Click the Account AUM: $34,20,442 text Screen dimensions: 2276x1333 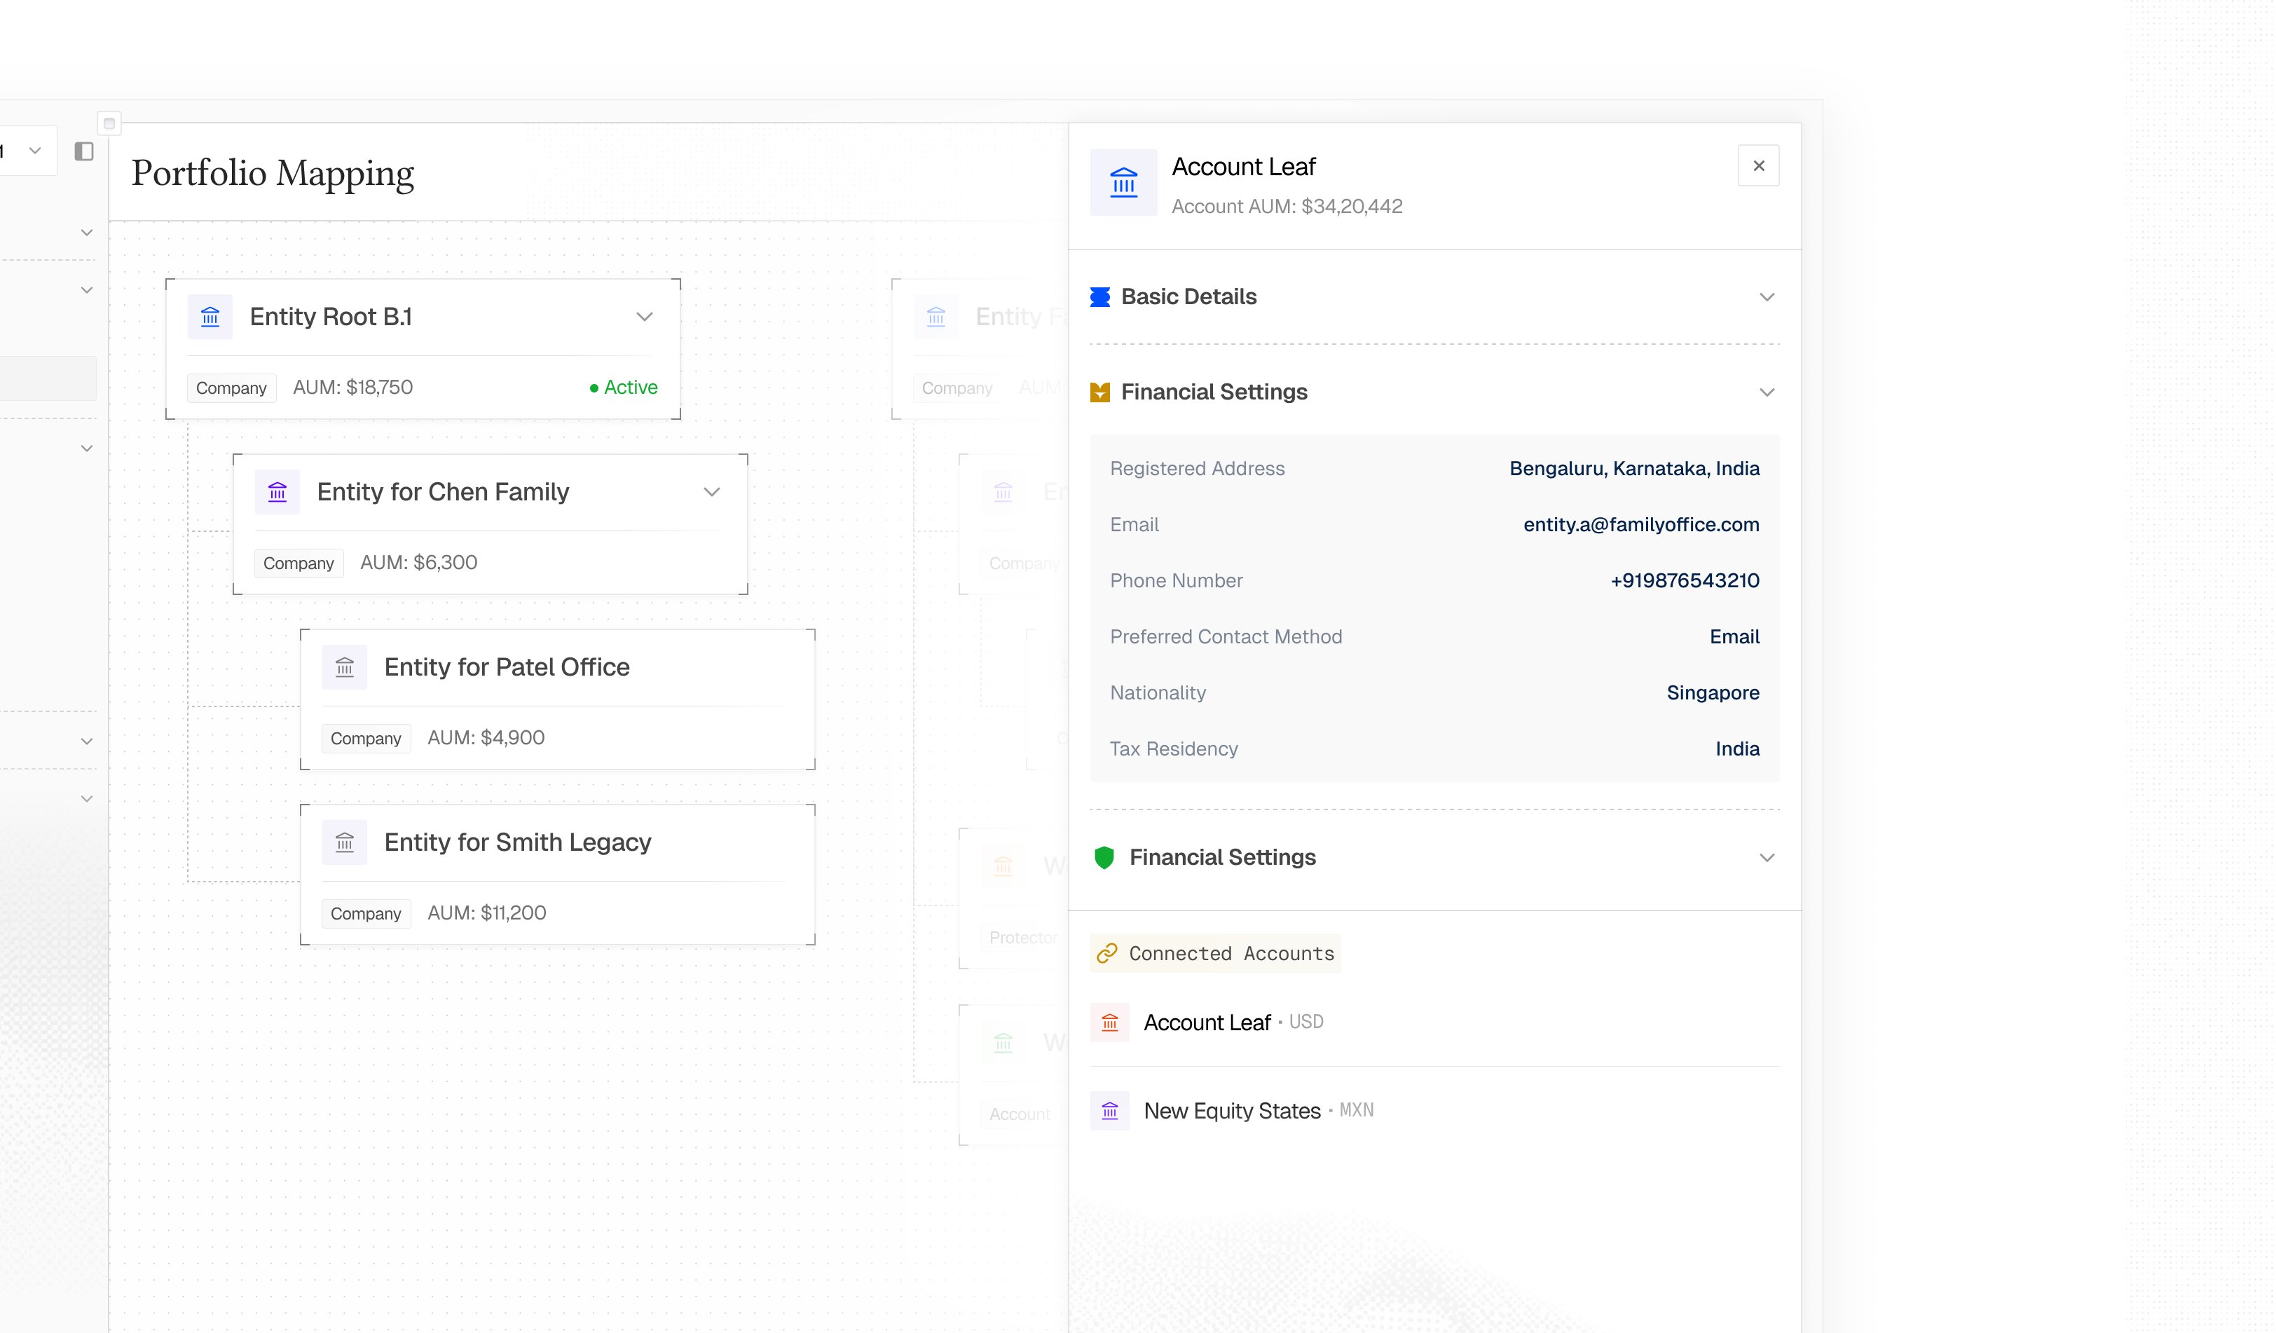pyautogui.click(x=1287, y=207)
